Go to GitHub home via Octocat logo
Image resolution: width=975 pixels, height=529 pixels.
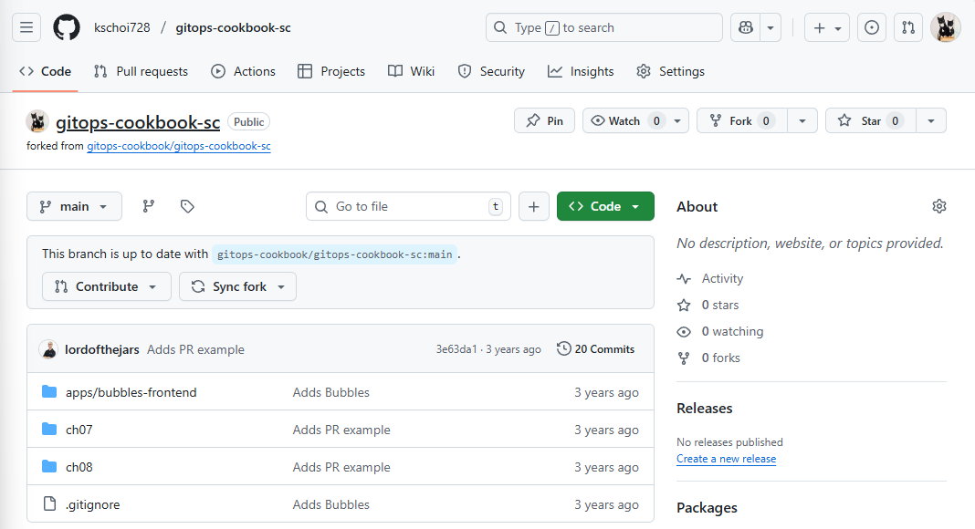tap(67, 27)
